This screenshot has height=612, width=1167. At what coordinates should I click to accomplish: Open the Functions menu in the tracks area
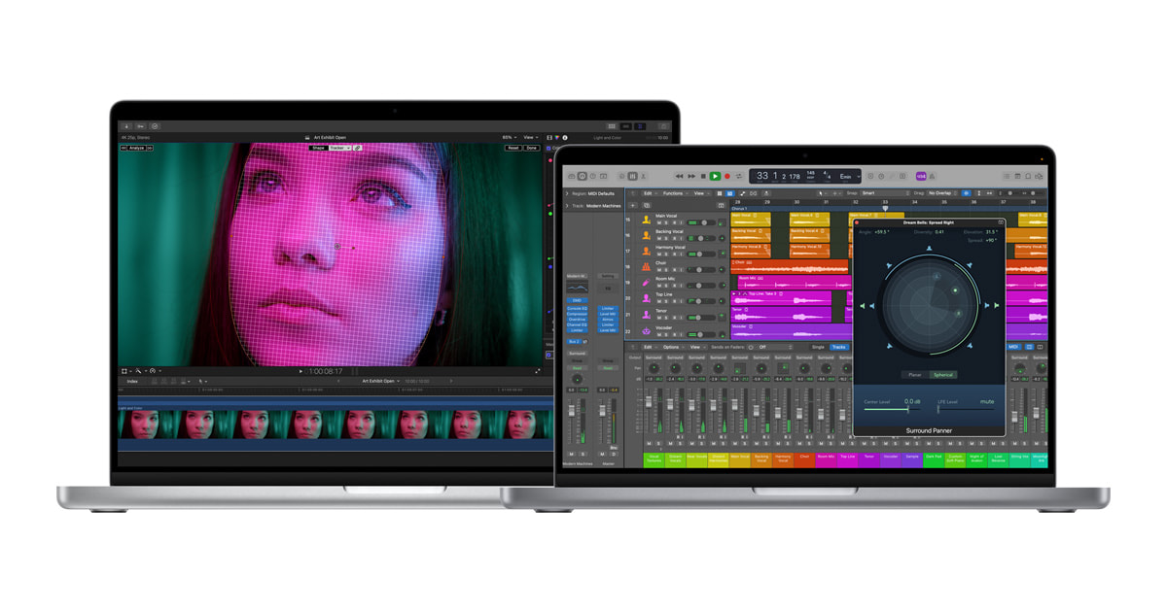[x=674, y=192]
